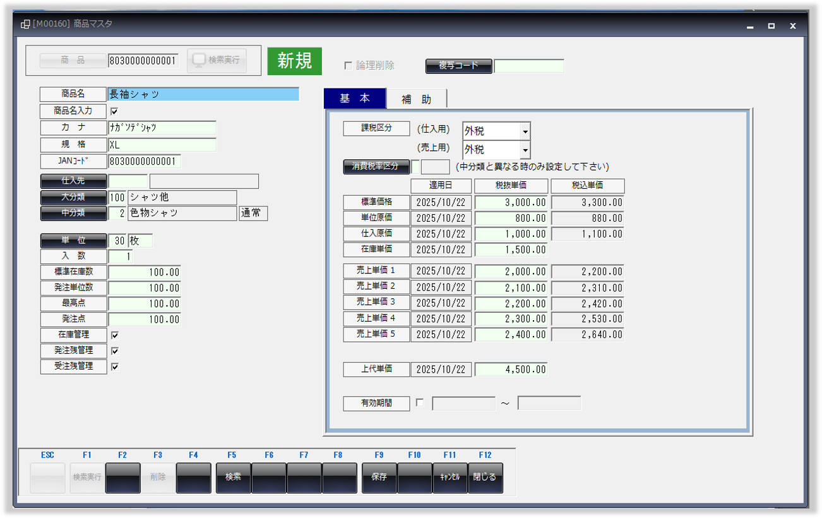
Task: Minimize the 商品マスタ window
Action: [749, 27]
